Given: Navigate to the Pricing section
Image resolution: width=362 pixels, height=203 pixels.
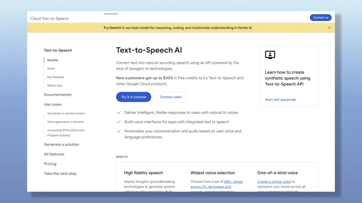Looking at the screenshot, I should point(50,164).
